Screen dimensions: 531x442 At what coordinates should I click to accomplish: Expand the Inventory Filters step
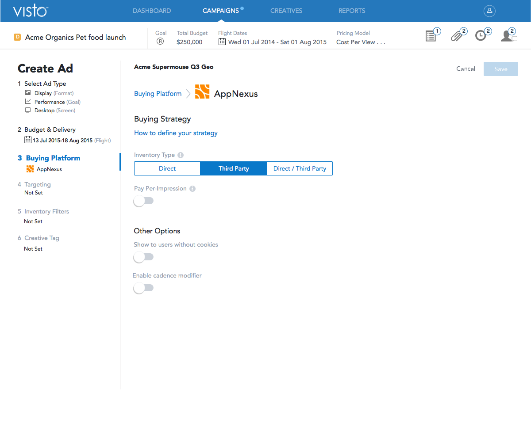46,211
